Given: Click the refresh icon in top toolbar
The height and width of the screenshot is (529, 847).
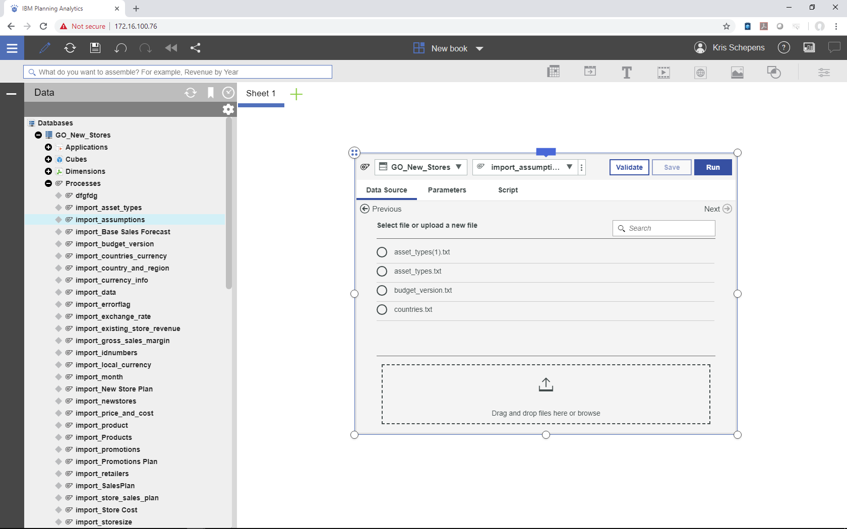Looking at the screenshot, I should pyautogui.click(x=70, y=48).
